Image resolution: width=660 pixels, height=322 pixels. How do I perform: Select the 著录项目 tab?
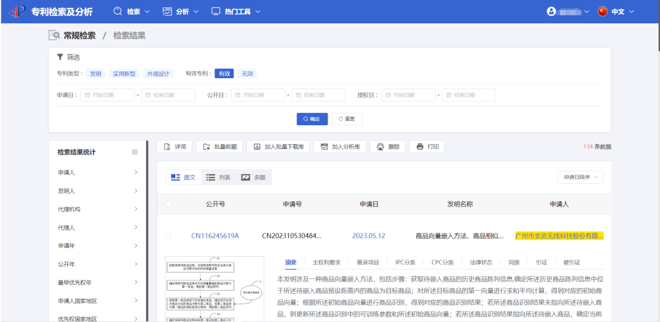(368, 262)
